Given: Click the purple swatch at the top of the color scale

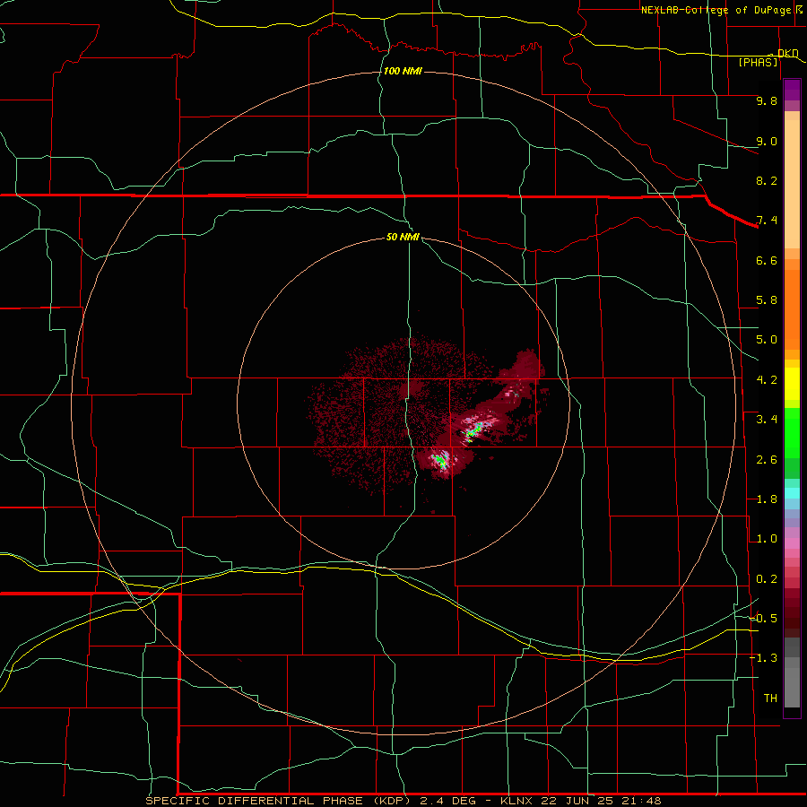Looking at the screenshot, I should point(792,90).
